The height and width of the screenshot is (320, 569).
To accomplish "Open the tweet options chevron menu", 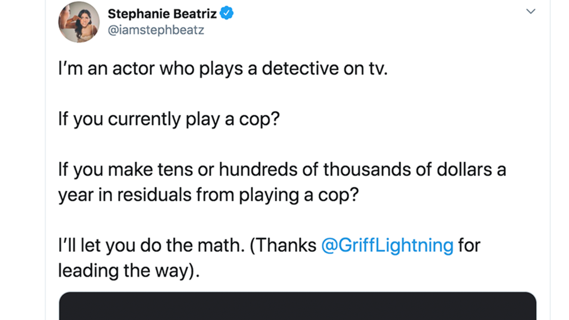I will [531, 12].
